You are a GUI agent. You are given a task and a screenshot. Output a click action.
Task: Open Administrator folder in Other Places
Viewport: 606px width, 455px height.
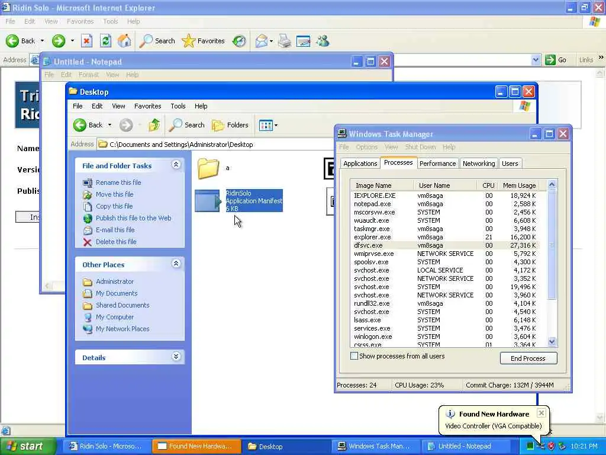(x=114, y=281)
